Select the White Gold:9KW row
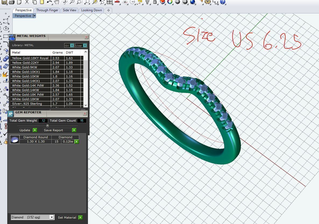 47,67
